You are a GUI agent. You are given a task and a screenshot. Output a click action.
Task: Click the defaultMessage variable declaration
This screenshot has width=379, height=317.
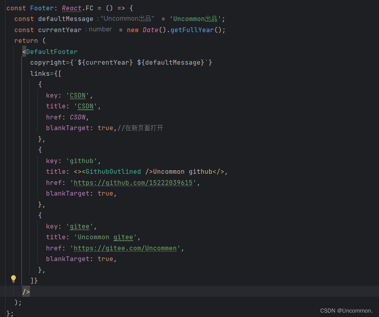point(65,19)
